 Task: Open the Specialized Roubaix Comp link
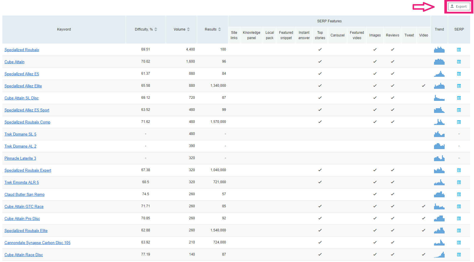[x=27, y=122]
